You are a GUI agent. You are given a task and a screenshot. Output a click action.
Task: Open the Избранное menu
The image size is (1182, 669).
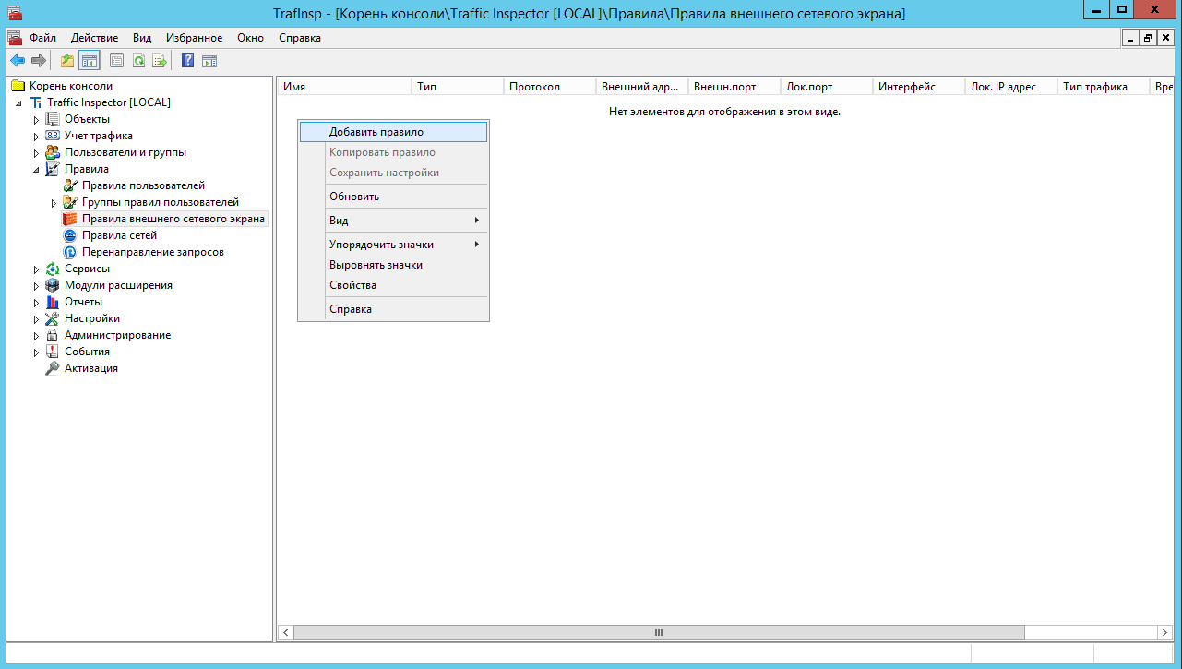195,38
